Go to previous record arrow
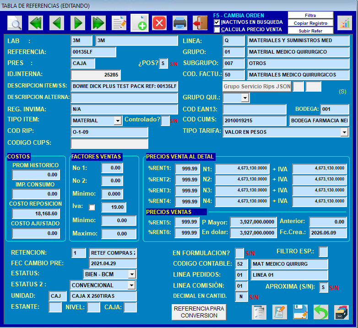The image size is (358, 328). pyautogui.click(x=57, y=23)
